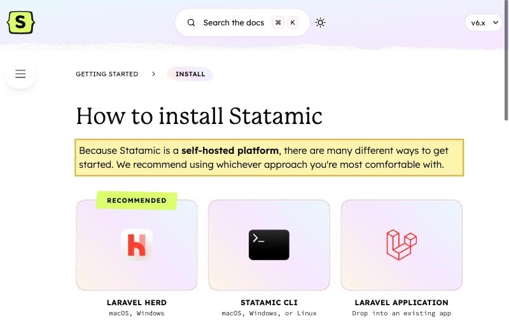Click the 'macOS, Windows, or Linux' text

(269, 313)
